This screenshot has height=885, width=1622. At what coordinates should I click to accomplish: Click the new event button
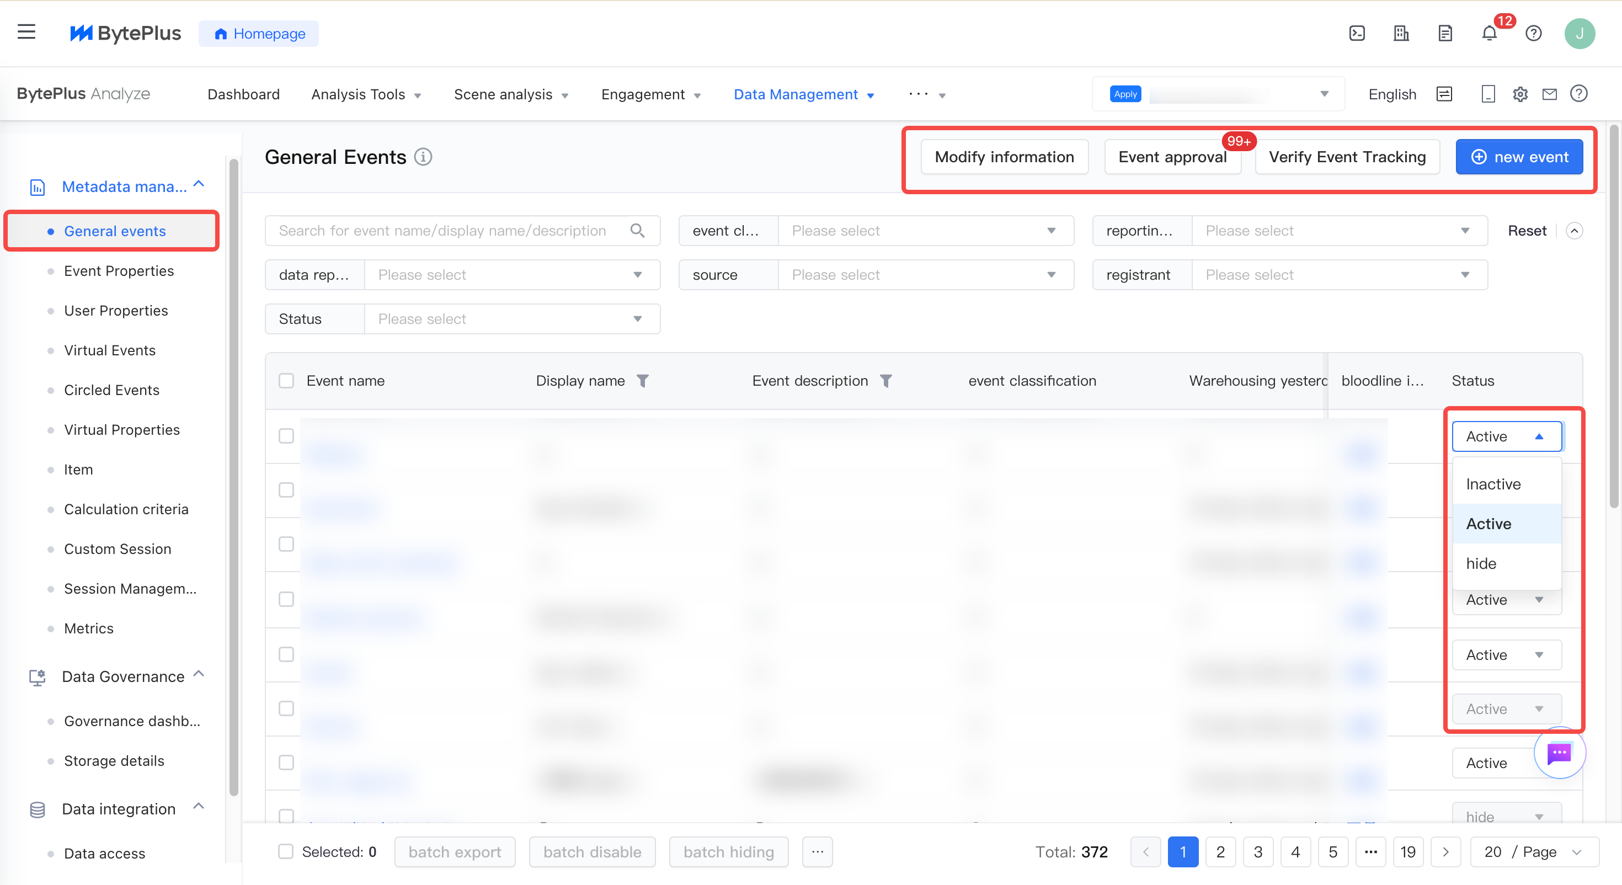[x=1519, y=157]
